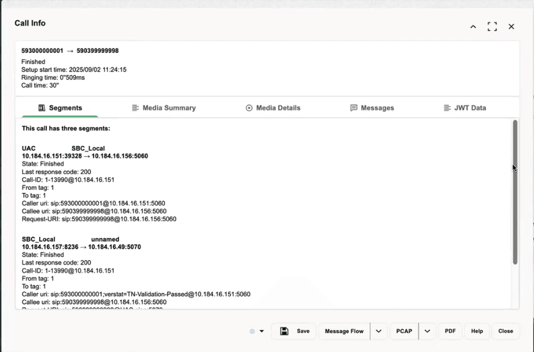The height and width of the screenshot is (352, 534).
Task: Click '10.184.16.151:39328 → 10.184.16.156:5060' address line
Action: pos(85,156)
